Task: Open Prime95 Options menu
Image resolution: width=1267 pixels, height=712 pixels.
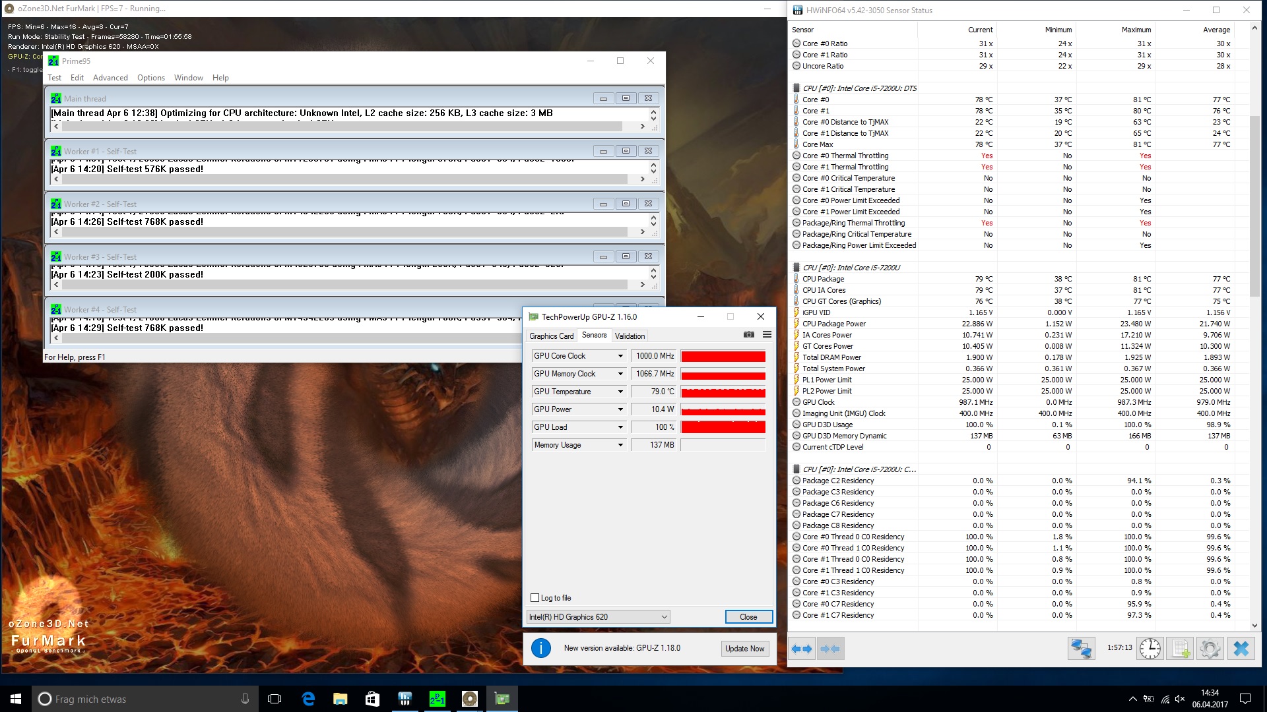Action: pos(150,78)
